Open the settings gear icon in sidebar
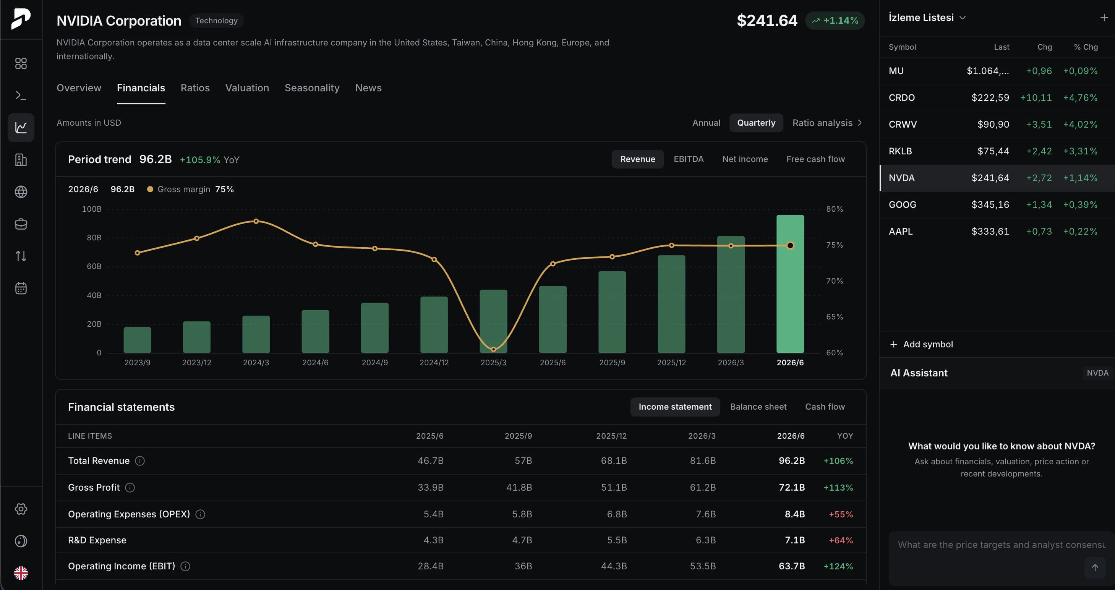The image size is (1115, 590). [21, 509]
